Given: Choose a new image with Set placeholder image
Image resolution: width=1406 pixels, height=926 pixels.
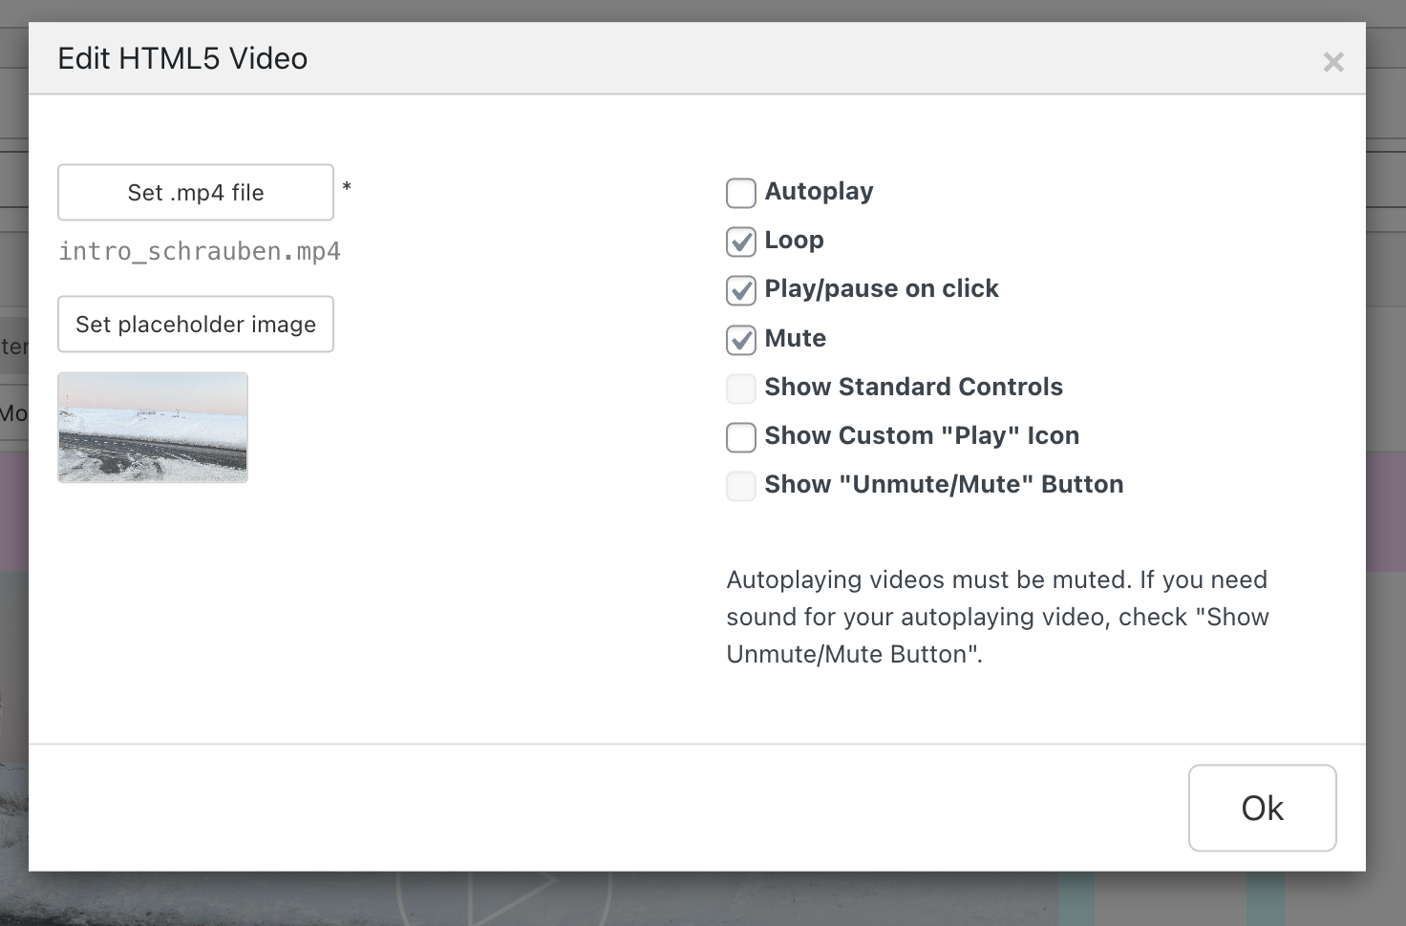Looking at the screenshot, I should pyautogui.click(x=195, y=324).
